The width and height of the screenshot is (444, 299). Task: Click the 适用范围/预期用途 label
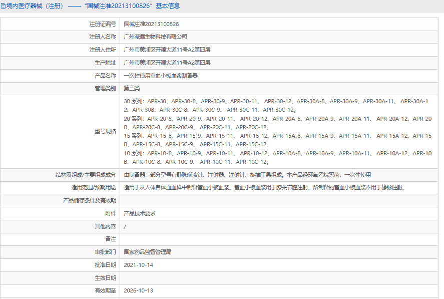click(94, 188)
